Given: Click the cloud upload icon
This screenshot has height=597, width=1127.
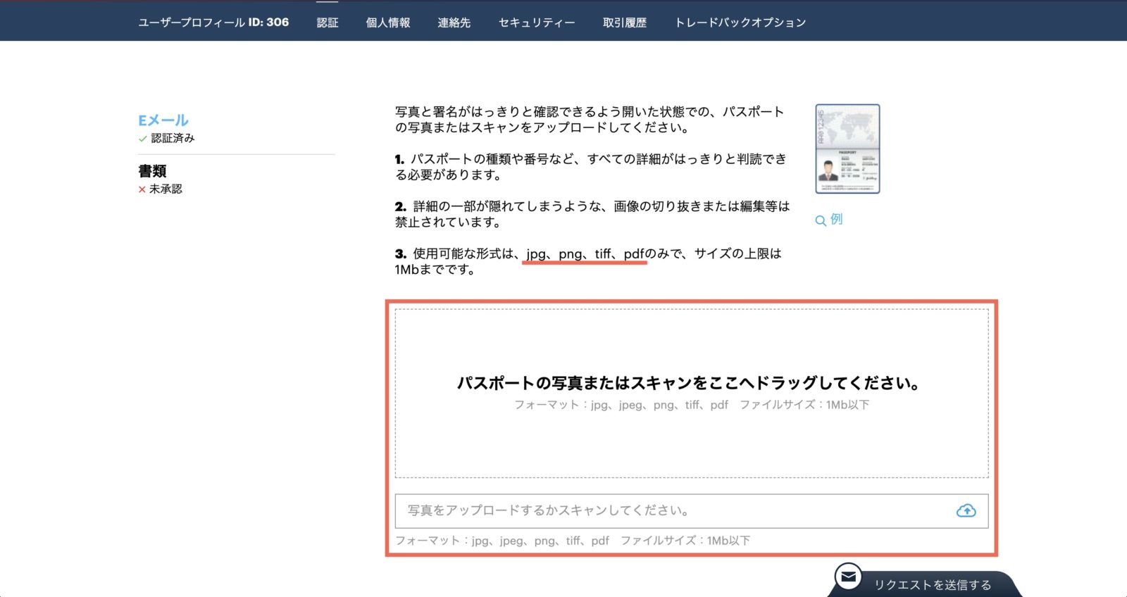Looking at the screenshot, I should [966, 511].
